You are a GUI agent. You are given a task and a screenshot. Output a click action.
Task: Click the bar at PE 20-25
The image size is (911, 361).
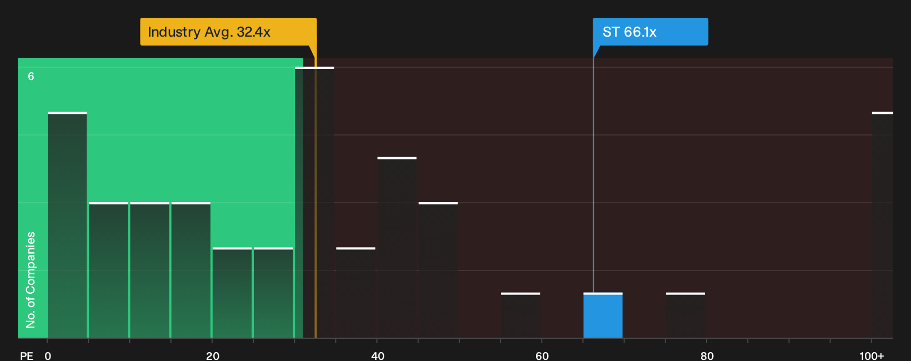pyautogui.click(x=232, y=293)
